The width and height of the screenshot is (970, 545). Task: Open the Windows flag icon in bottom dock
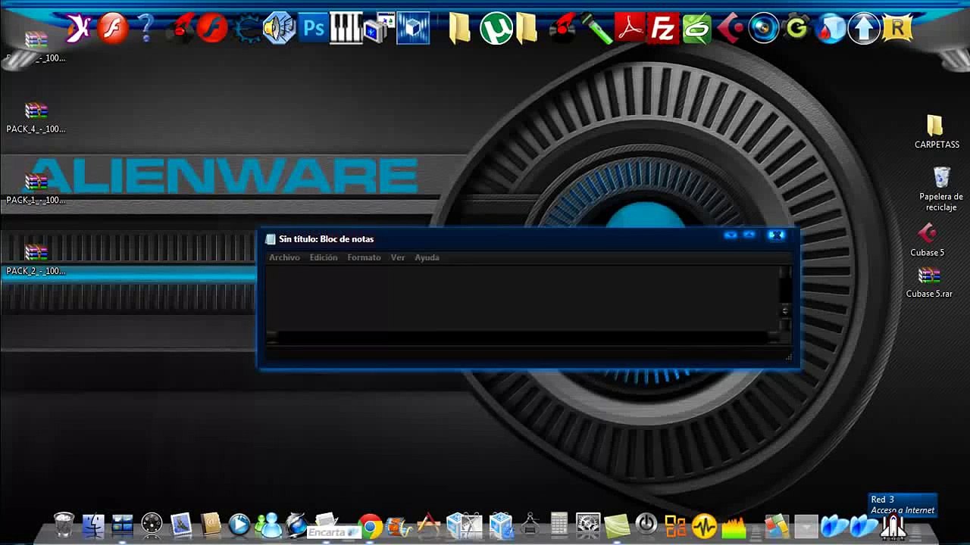(776, 525)
